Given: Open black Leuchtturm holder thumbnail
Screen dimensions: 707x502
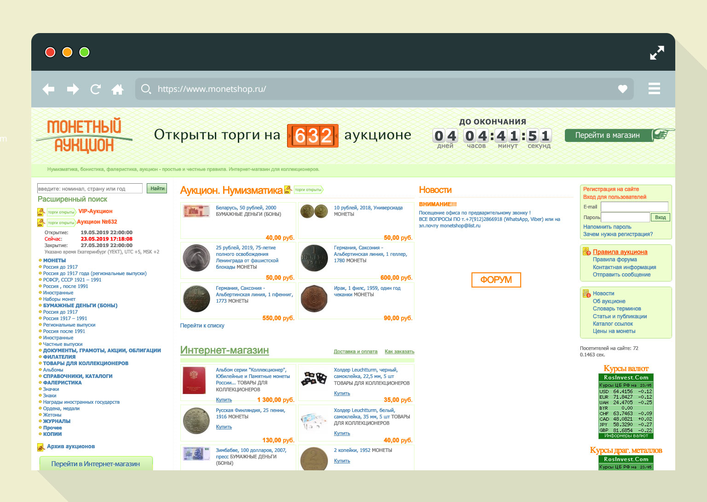Looking at the screenshot, I should (x=314, y=378).
